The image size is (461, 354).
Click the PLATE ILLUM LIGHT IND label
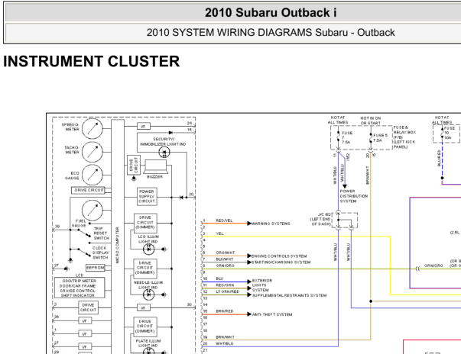(x=148, y=343)
